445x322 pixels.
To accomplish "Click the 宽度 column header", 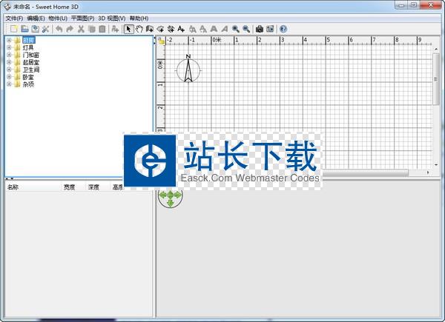I will point(69,187).
